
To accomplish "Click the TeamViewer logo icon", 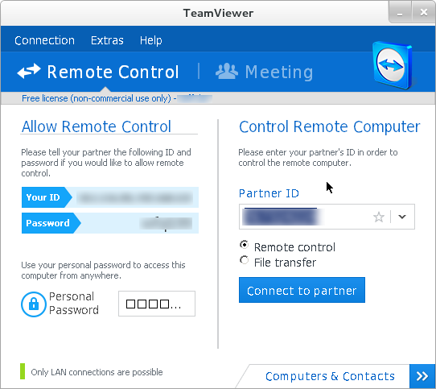I will (392, 65).
